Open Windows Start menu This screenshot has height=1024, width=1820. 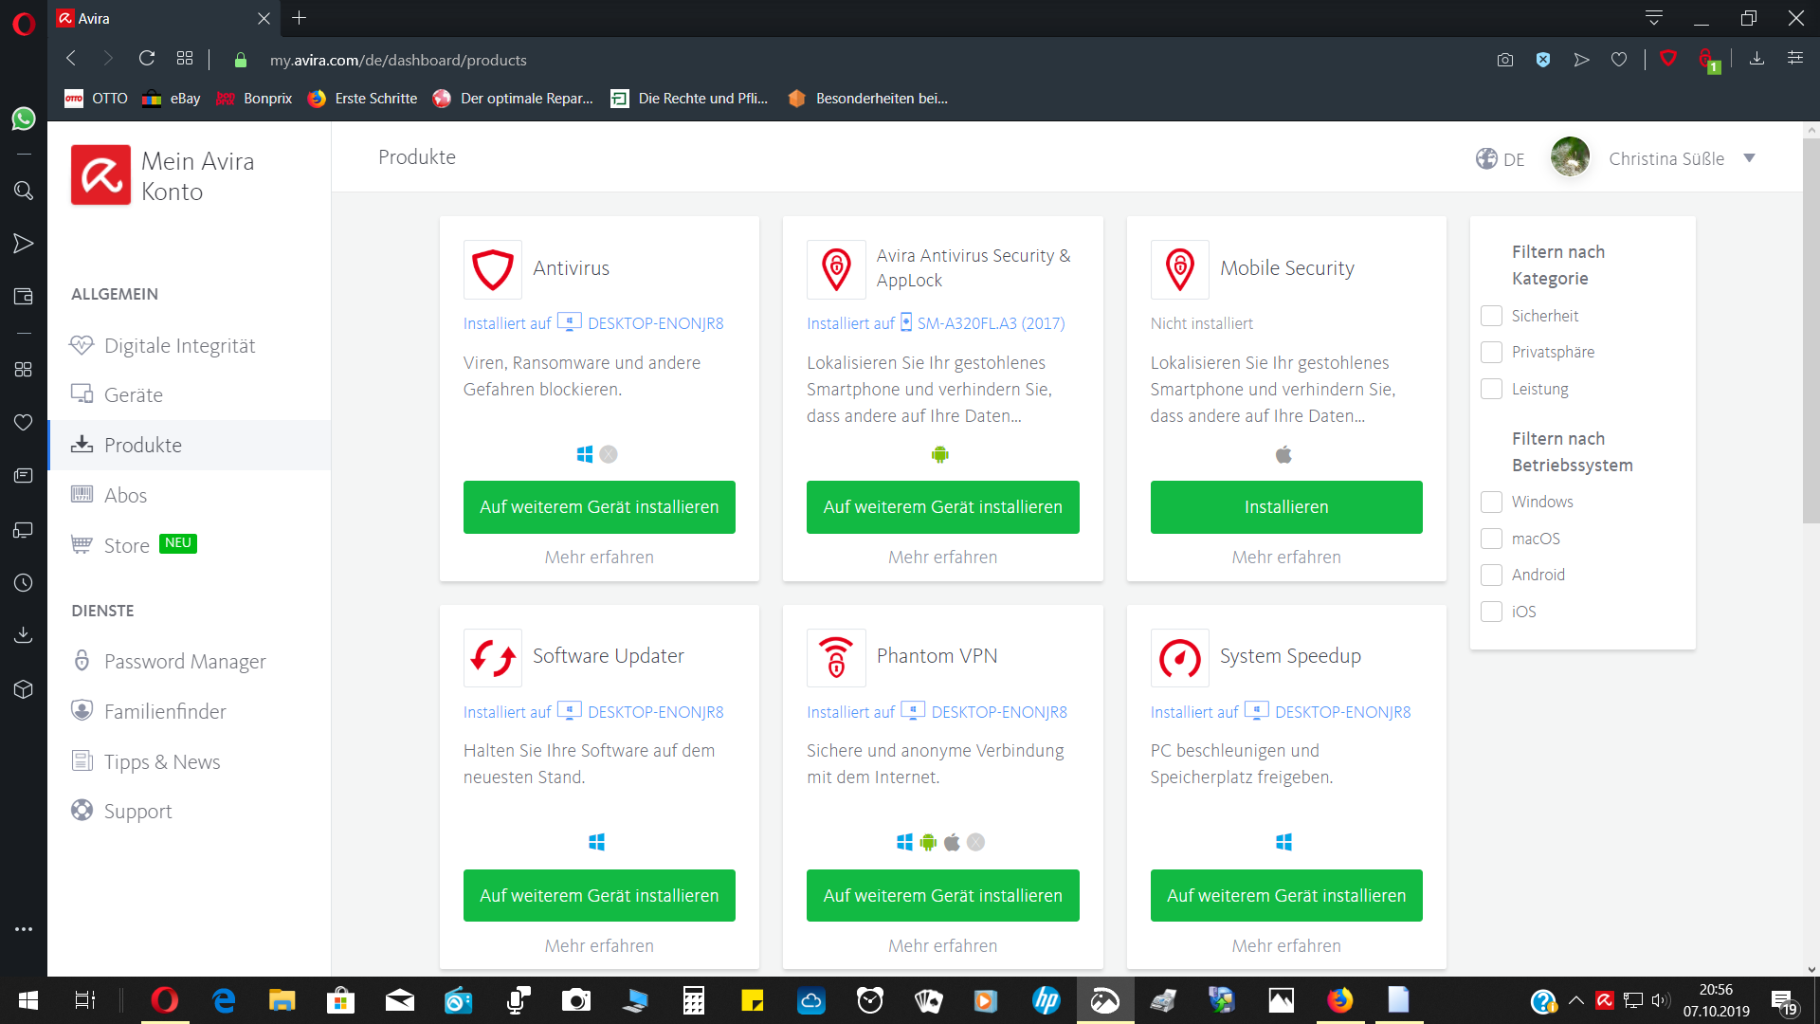click(28, 1000)
